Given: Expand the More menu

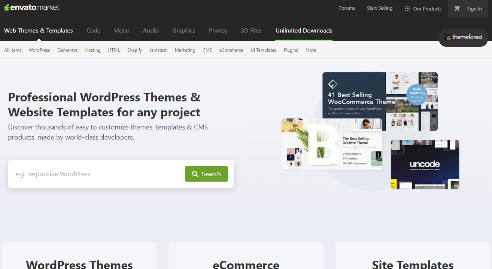Looking at the screenshot, I should coord(310,50).
